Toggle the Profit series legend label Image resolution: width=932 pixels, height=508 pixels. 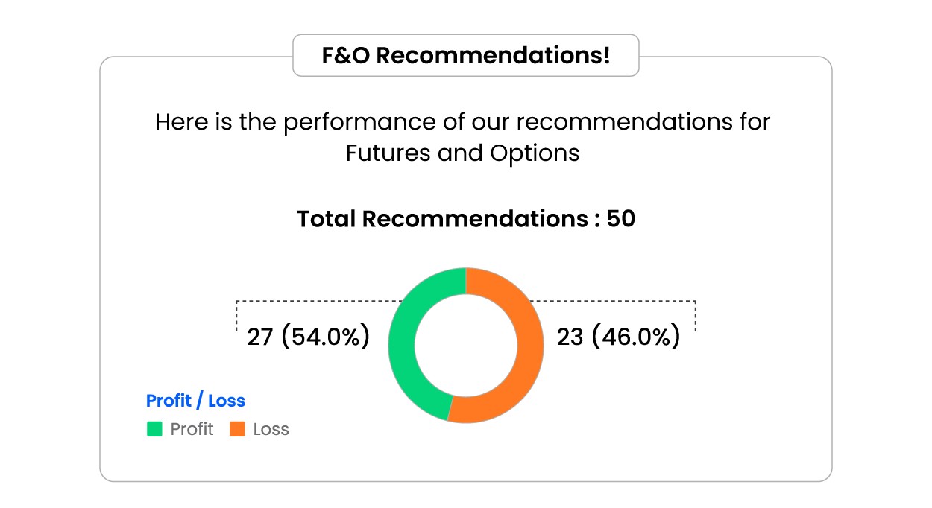192,429
